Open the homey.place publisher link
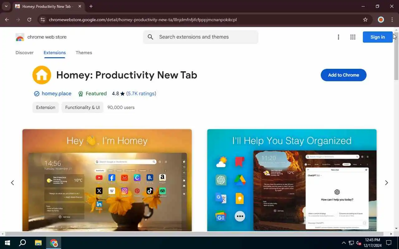 [56, 93]
